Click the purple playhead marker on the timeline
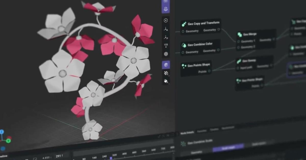 (111, 158)
